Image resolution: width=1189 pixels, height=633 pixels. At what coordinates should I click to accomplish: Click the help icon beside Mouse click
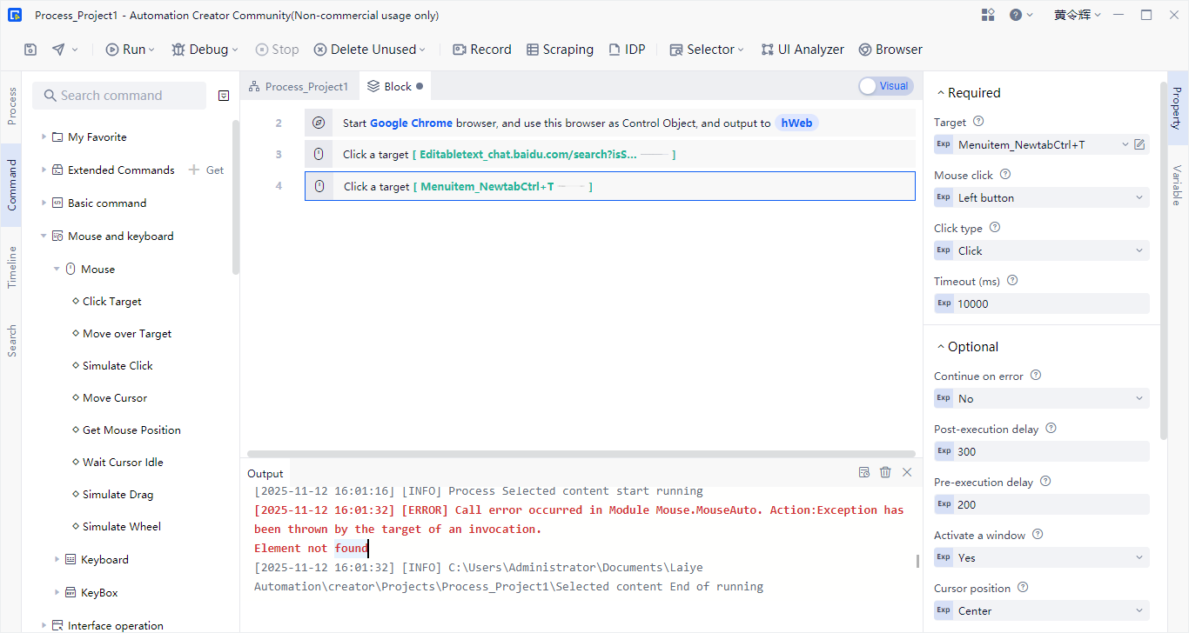pos(1005,175)
